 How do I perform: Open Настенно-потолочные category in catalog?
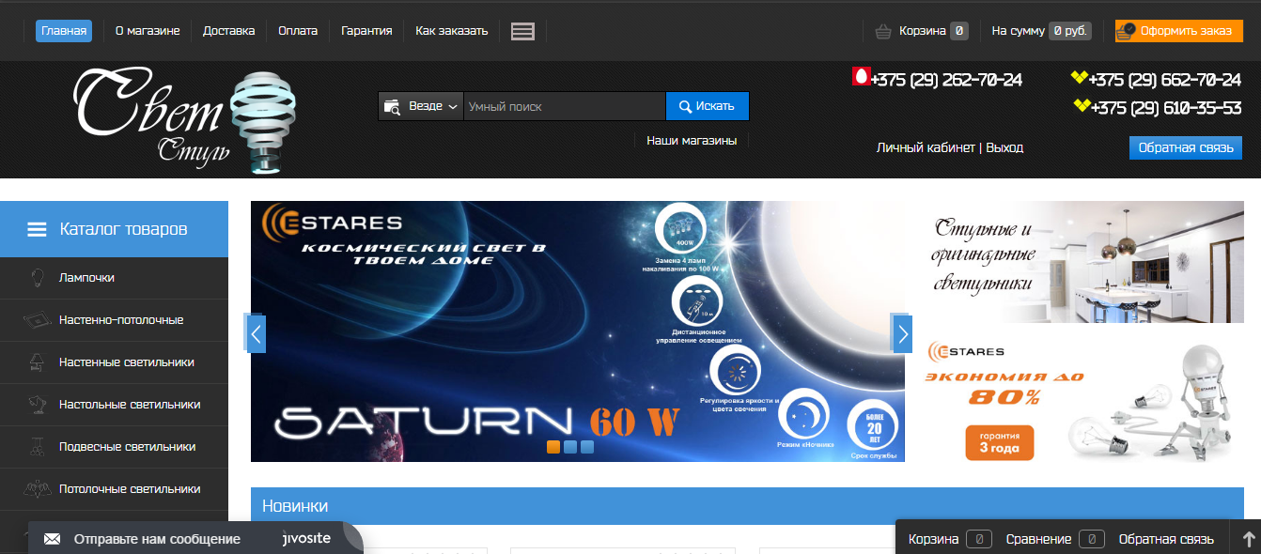(114, 320)
